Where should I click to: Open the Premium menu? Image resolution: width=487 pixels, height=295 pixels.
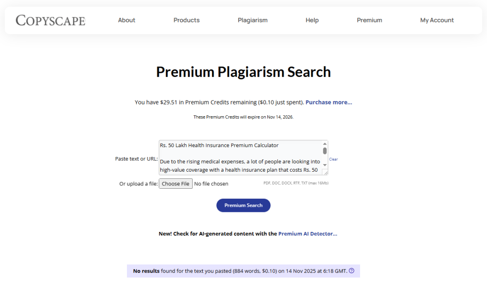(370, 20)
